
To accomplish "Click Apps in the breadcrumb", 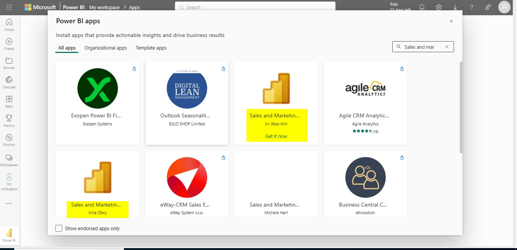I will coord(135,7).
